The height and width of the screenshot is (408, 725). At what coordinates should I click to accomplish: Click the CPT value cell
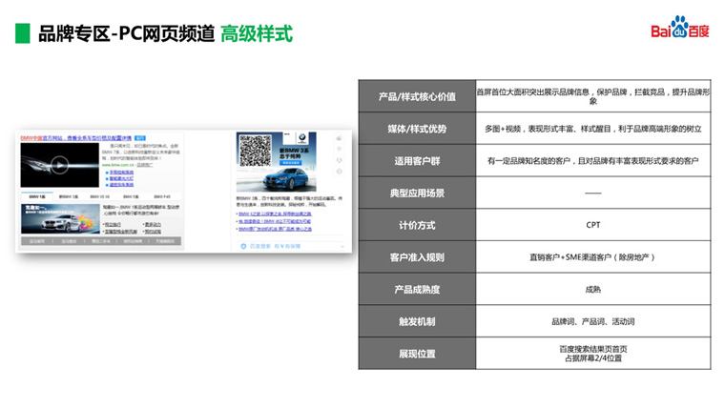click(x=593, y=225)
